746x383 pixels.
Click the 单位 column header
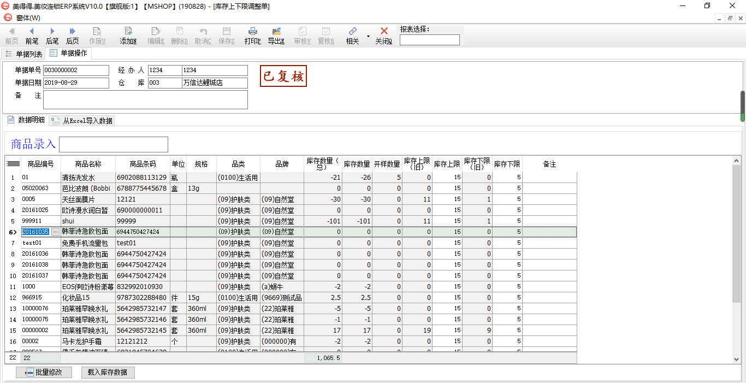(x=179, y=164)
